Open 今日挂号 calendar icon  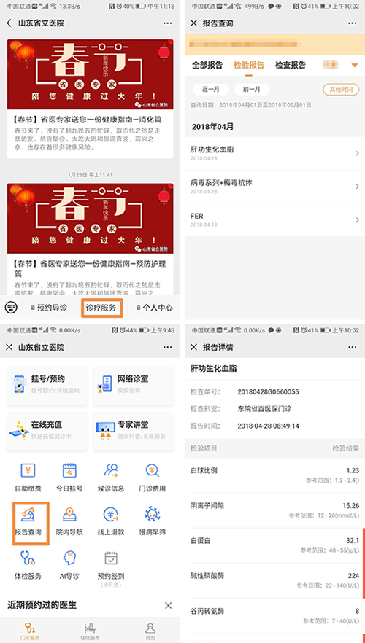click(69, 471)
